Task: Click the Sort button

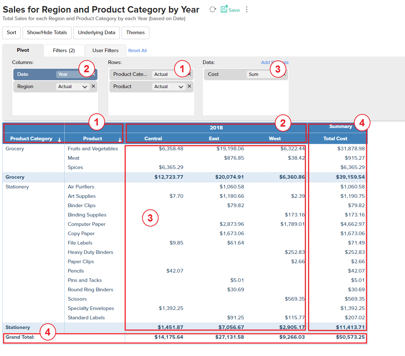Action: (x=12, y=33)
